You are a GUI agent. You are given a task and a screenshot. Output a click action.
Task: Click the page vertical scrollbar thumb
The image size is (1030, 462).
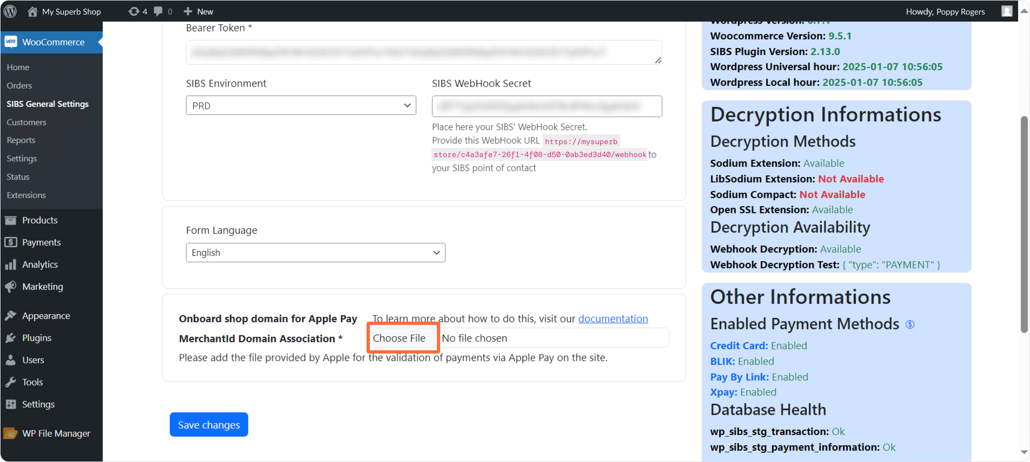(1024, 225)
